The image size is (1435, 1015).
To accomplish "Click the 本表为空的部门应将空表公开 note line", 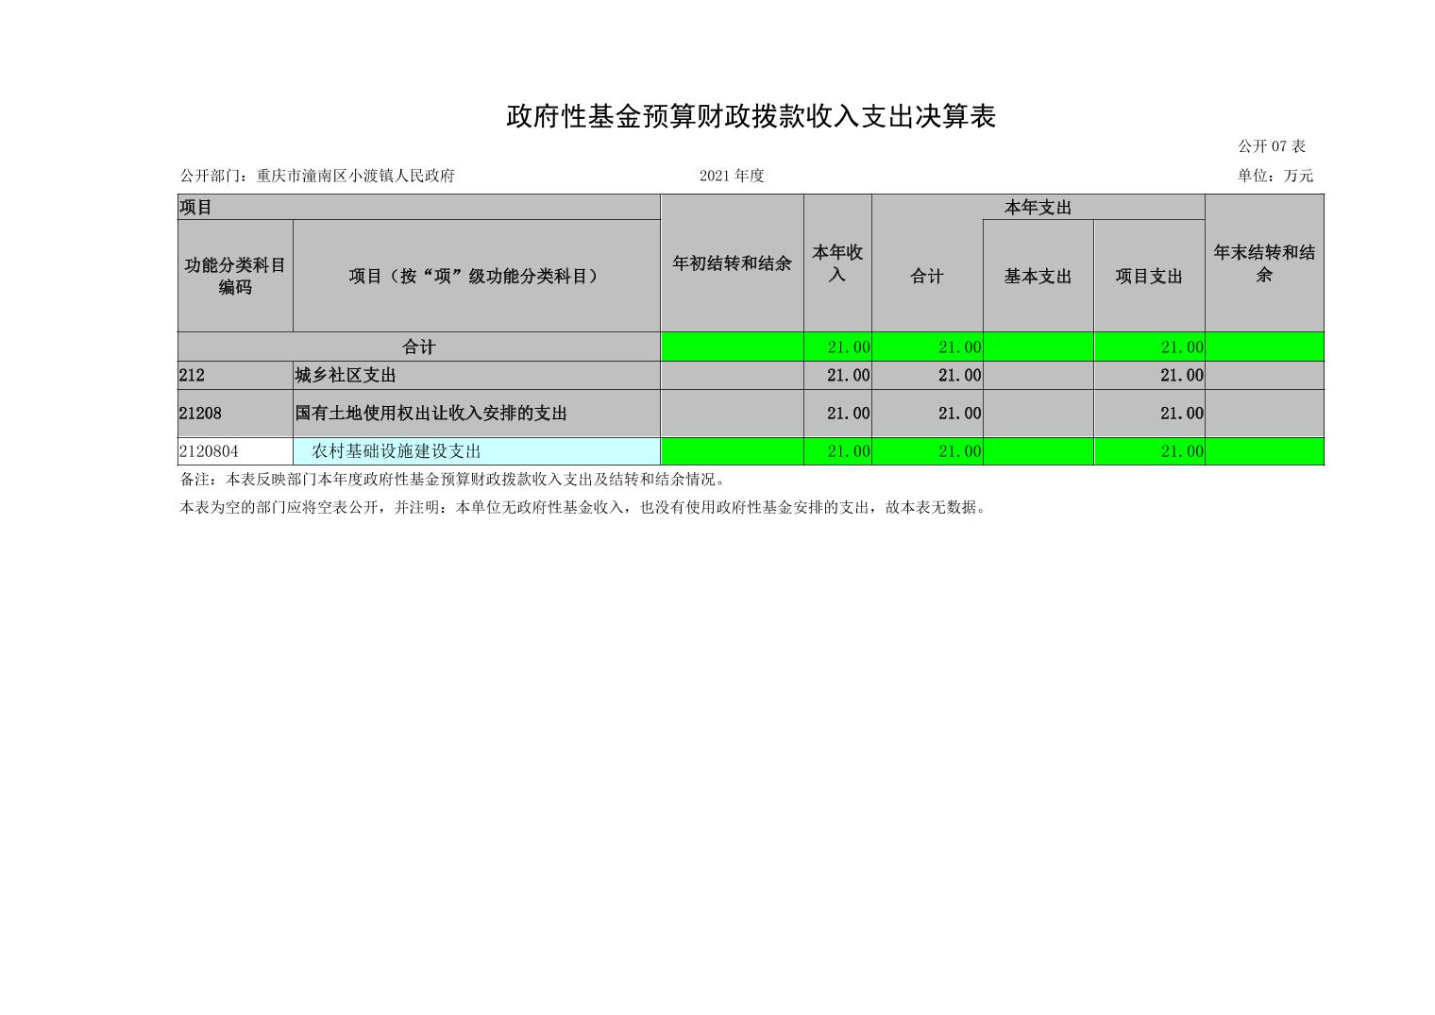I will [x=584, y=507].
